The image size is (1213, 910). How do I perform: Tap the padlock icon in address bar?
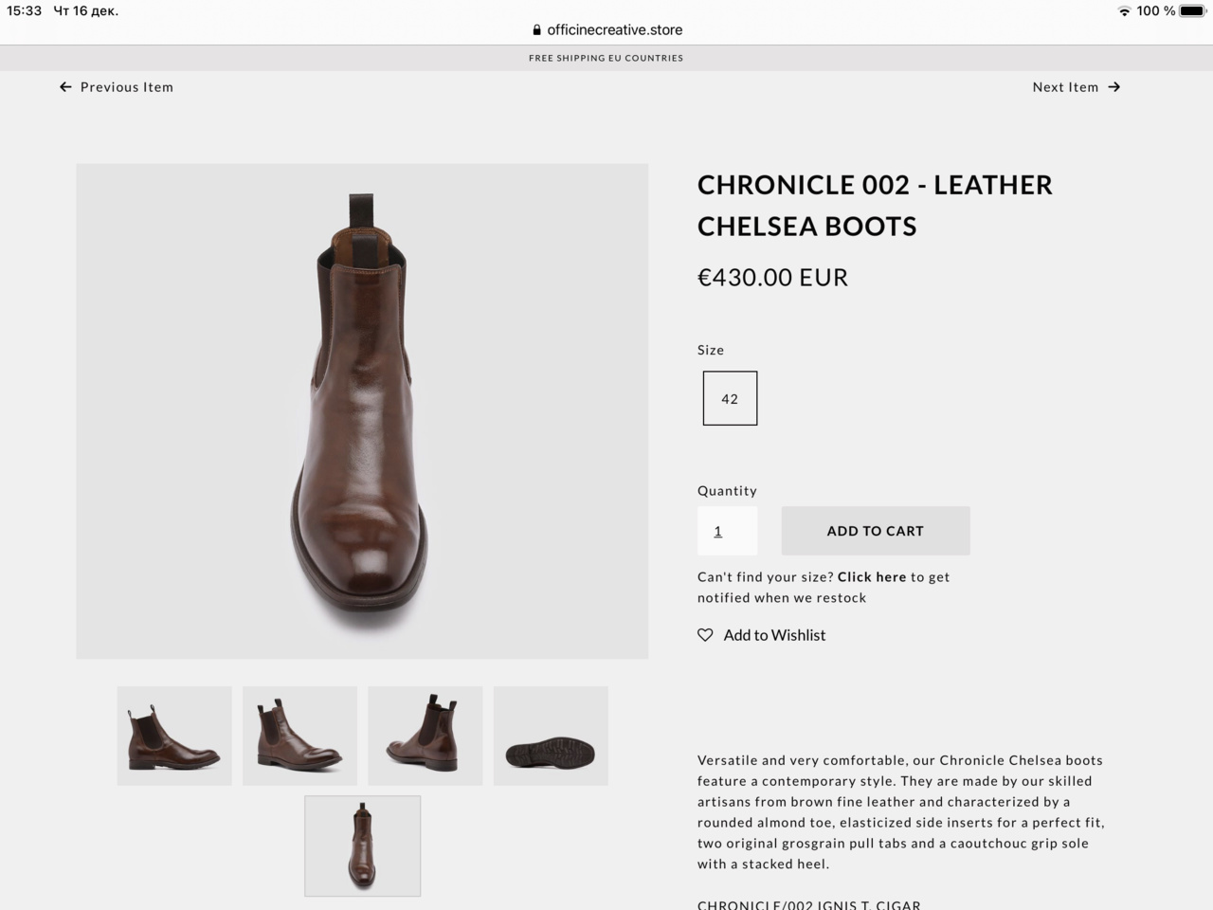click(536, 30)
